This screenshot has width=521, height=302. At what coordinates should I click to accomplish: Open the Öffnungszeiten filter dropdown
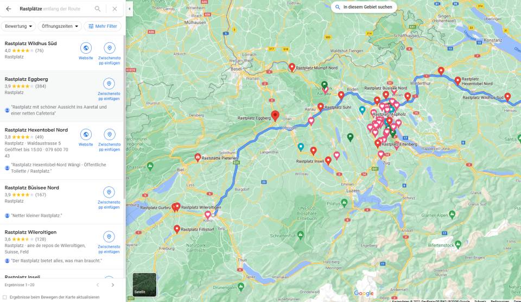coord(60,26)
